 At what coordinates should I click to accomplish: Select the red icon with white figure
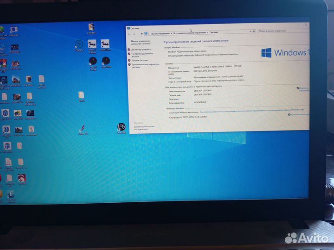[22, 179]
